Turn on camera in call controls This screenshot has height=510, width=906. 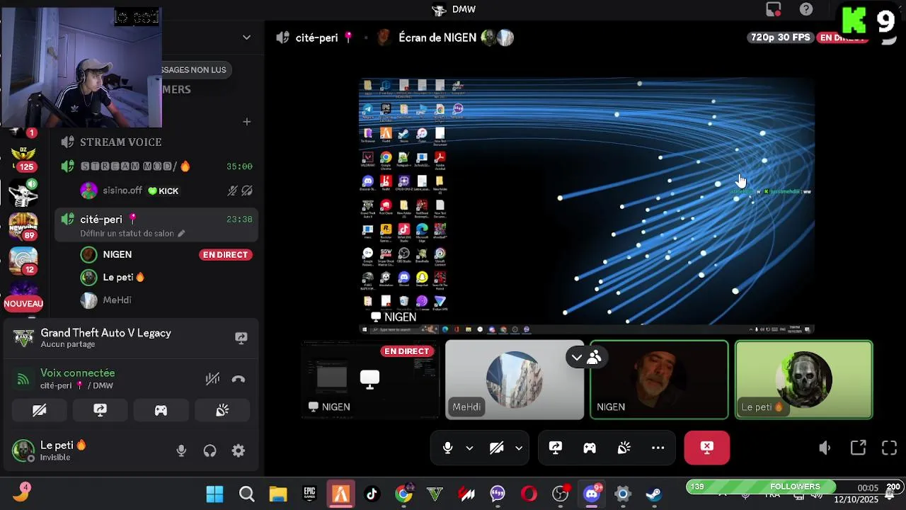click(496, 448)
